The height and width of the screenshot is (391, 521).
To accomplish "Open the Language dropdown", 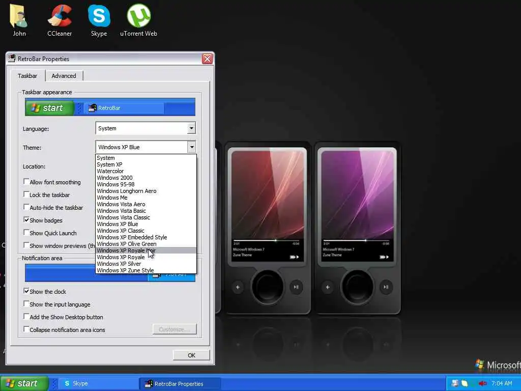I will pos(146,128).
